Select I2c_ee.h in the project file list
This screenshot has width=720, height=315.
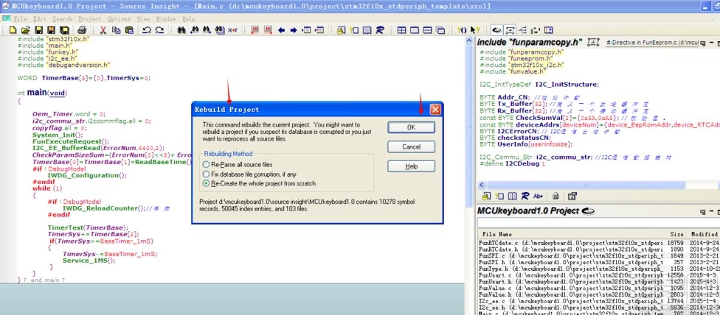pos(571,308)
